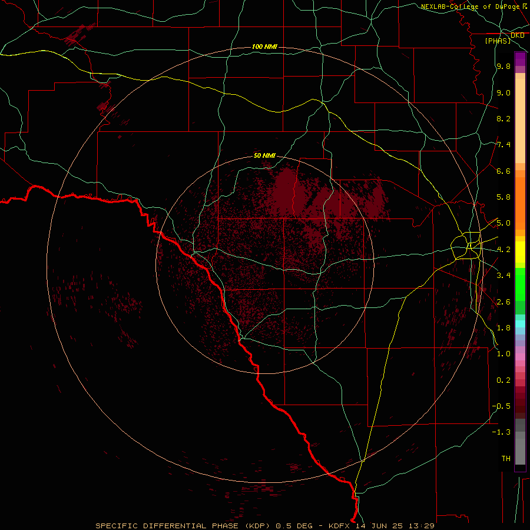Click the 1.0 value on the scale
The height and width of the screenshot is (530, 530).
[x=503, y=354]
